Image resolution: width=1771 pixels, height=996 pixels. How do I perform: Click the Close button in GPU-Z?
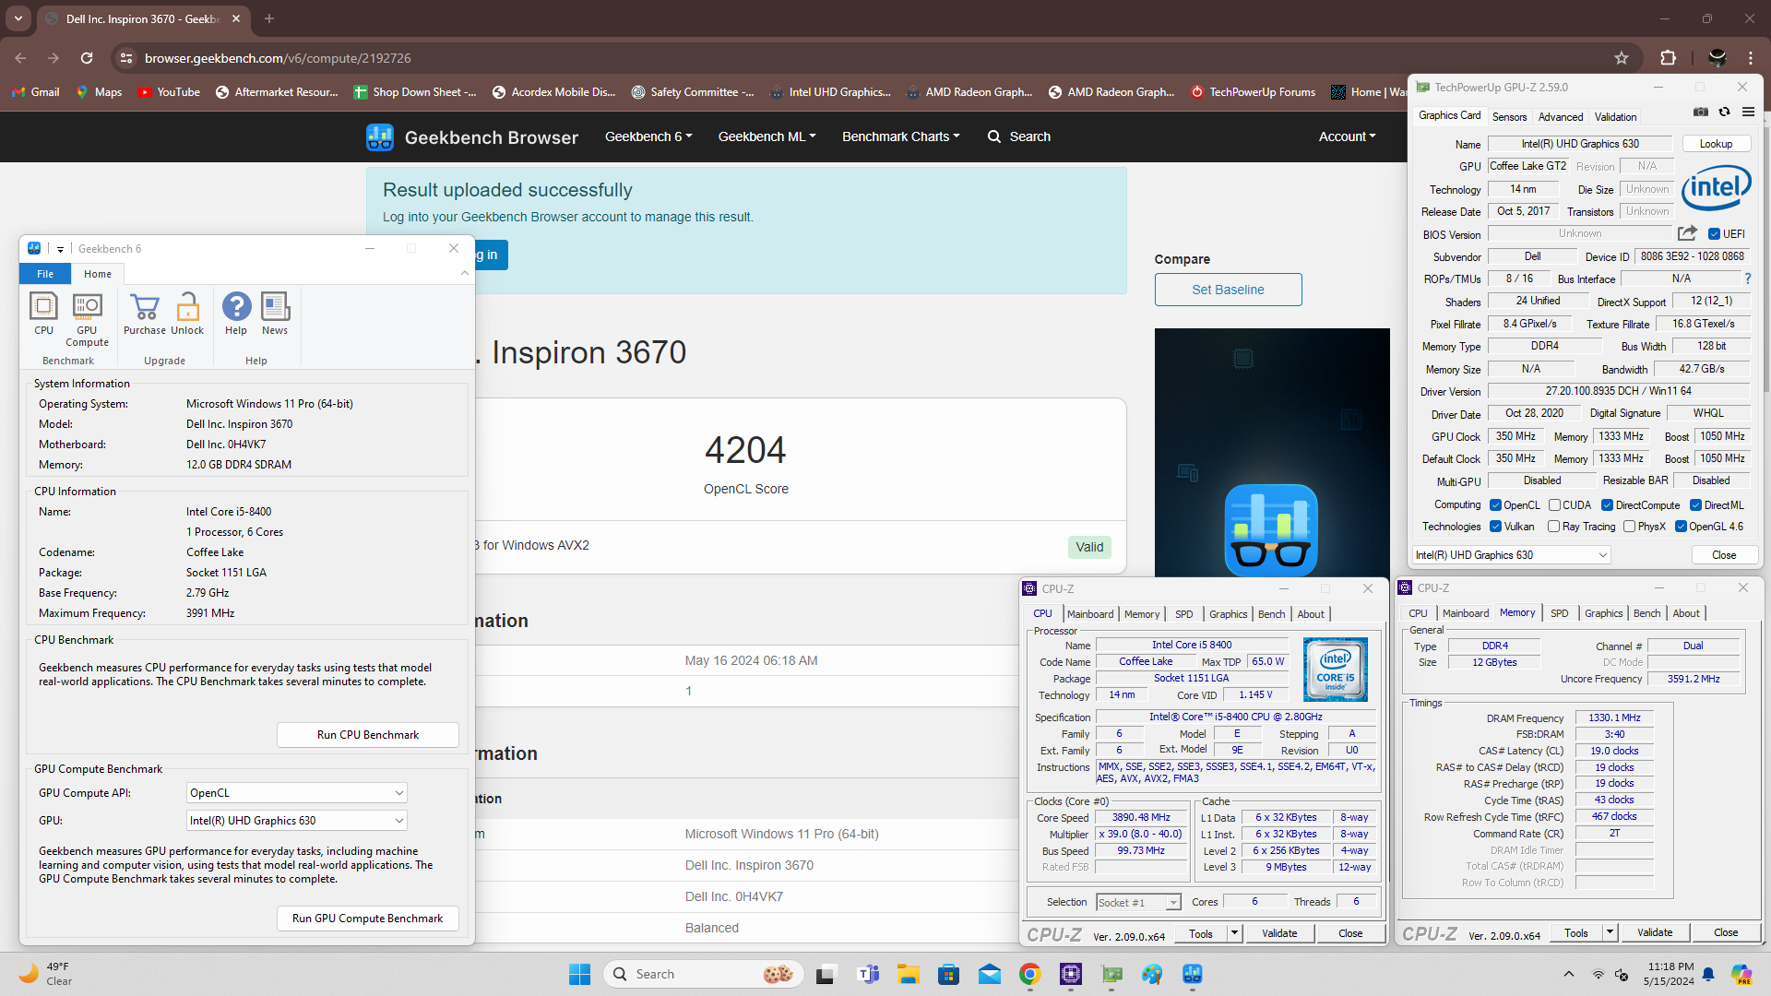(1723, 555)
